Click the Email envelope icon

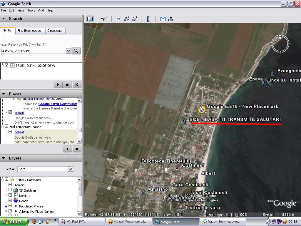pos(163,19)
